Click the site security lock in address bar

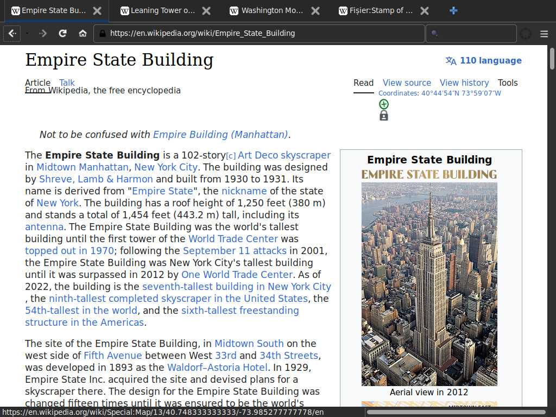point(102,34)
